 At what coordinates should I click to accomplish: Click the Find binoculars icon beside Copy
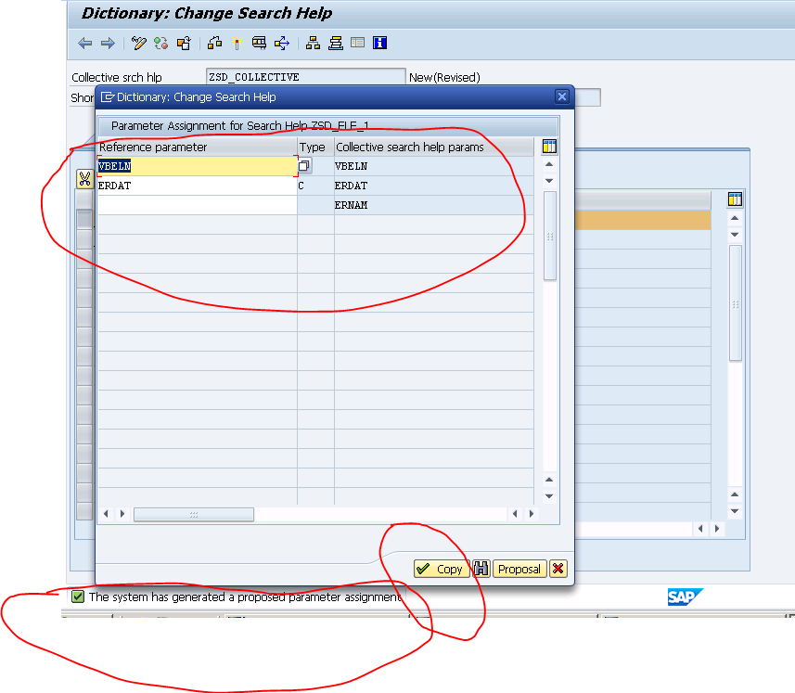(x=481, y=569)
